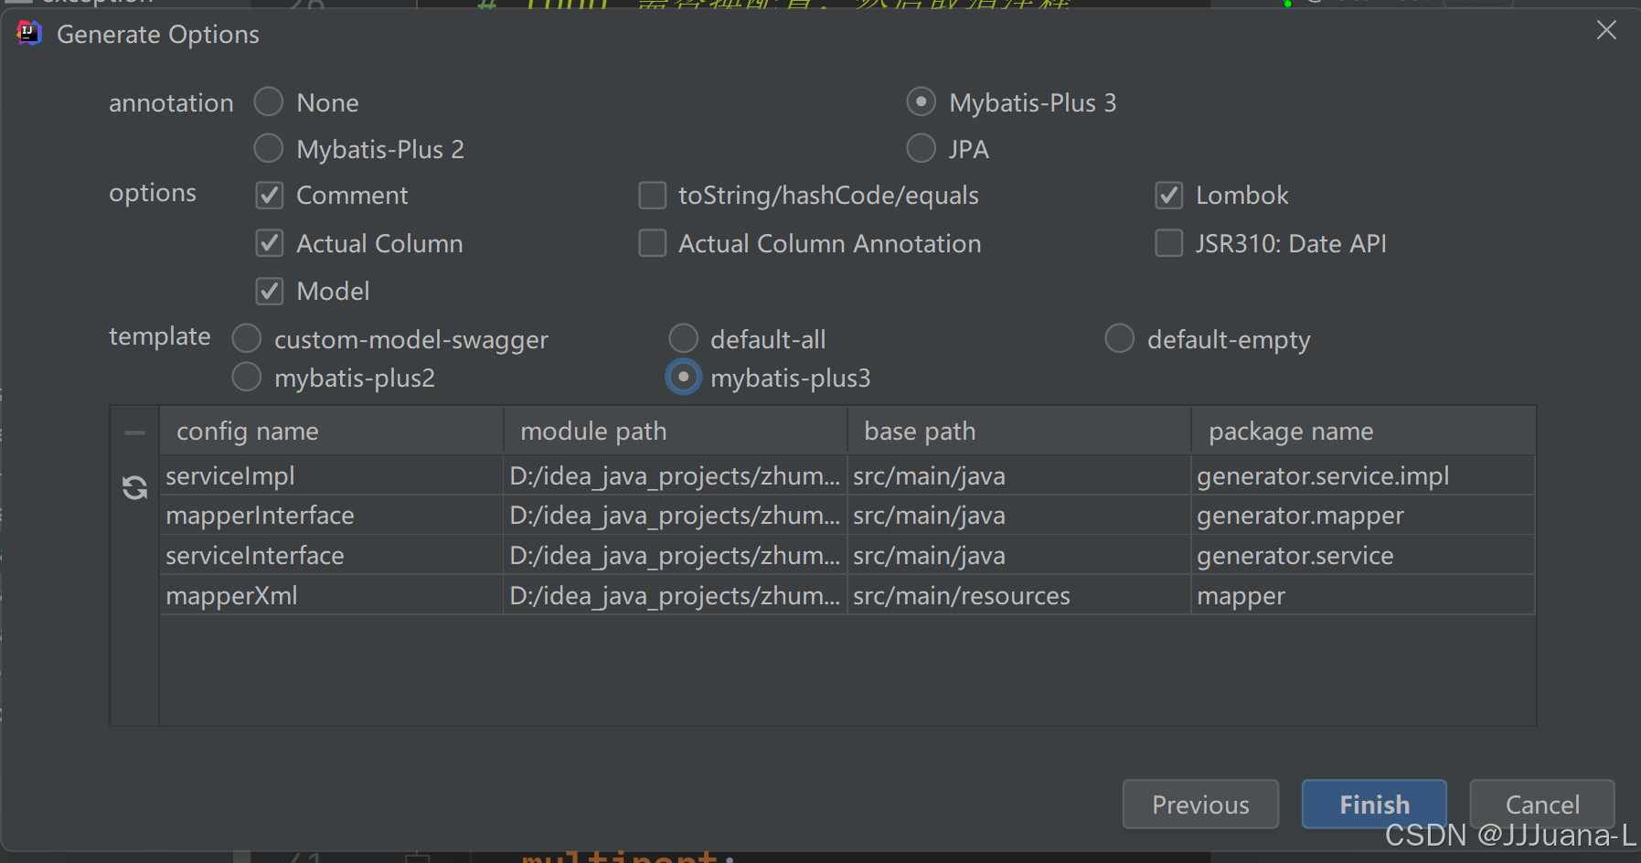Disable the Comment option
Screen dimensions: 1641x863
point(269,195)
